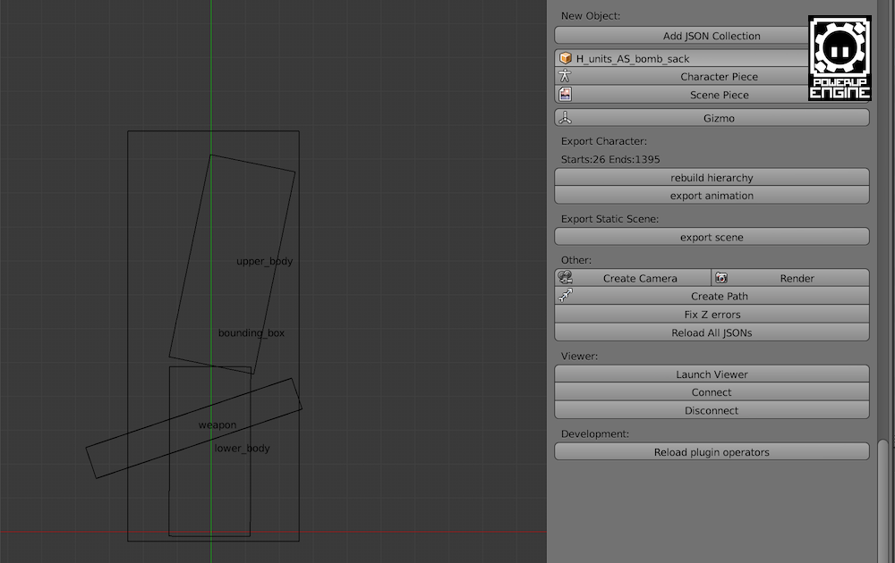The height and width of the screenshot is (563, 895).
Task: Click Reload All JSONs
Action: (712, 332)
